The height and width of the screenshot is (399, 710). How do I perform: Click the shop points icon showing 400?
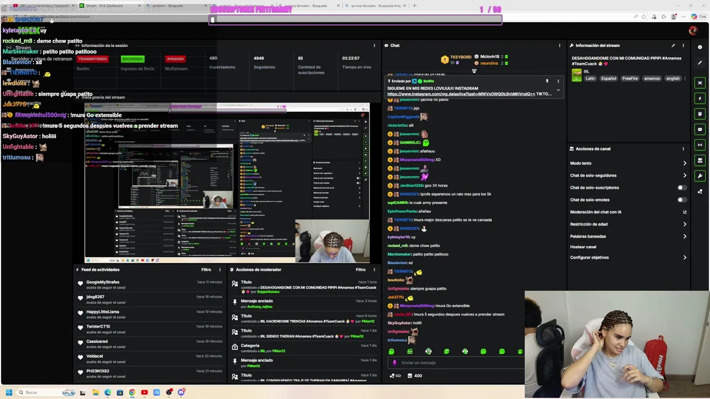414,376
